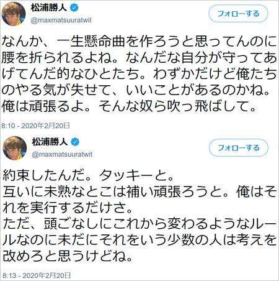Open the 8:13 - 2020年2月20日 timestamp
Screen dimensions: 279x281
37,275
